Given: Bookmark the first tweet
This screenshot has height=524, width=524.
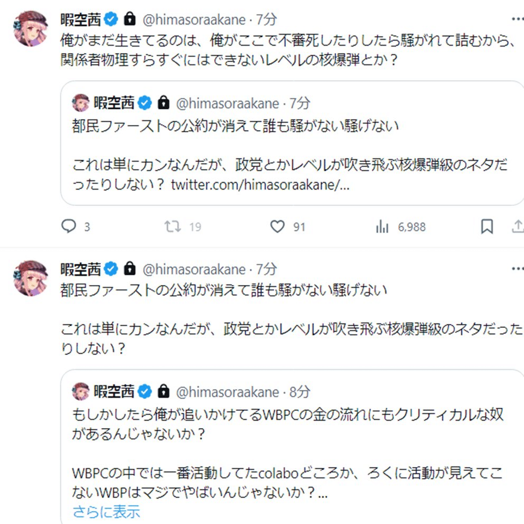Looking at the screenshot, I should coord(487,227).
